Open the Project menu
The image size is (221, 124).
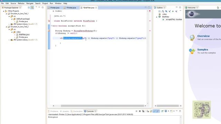(x=45, y=3)
